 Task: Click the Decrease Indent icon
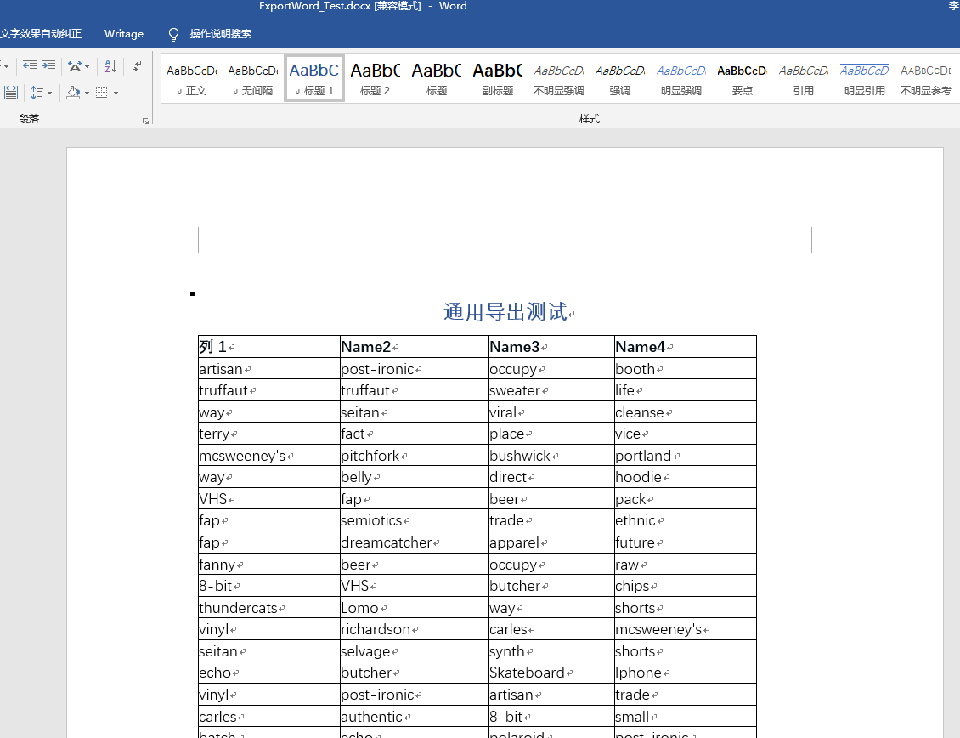click(x=30, y=65)
